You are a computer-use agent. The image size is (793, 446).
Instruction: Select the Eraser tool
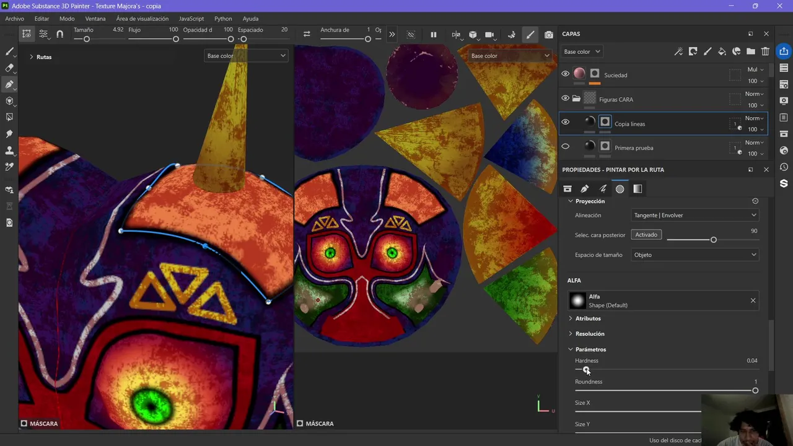[x=9, y=68]
